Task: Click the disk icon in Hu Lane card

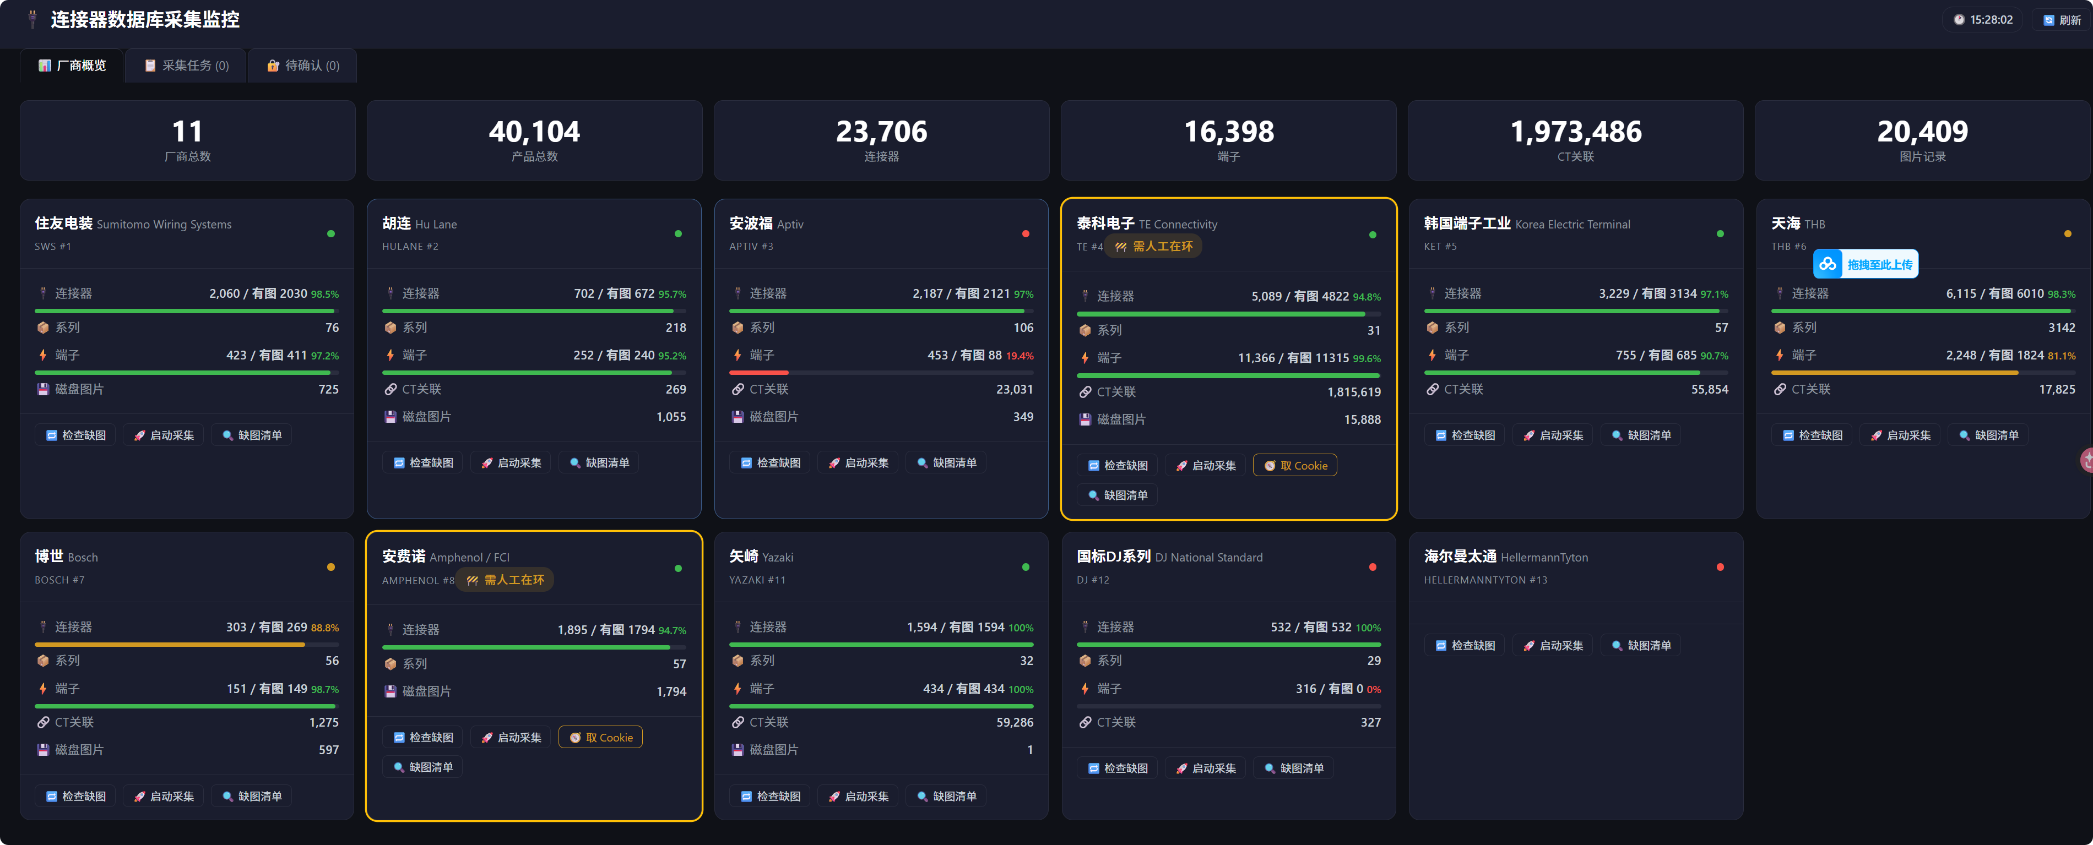Action: [390, 417]
